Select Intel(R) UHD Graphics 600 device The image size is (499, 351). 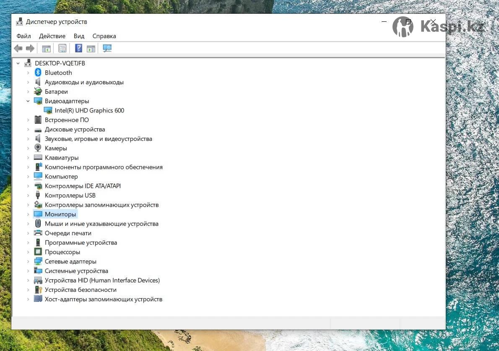point(89,111)
